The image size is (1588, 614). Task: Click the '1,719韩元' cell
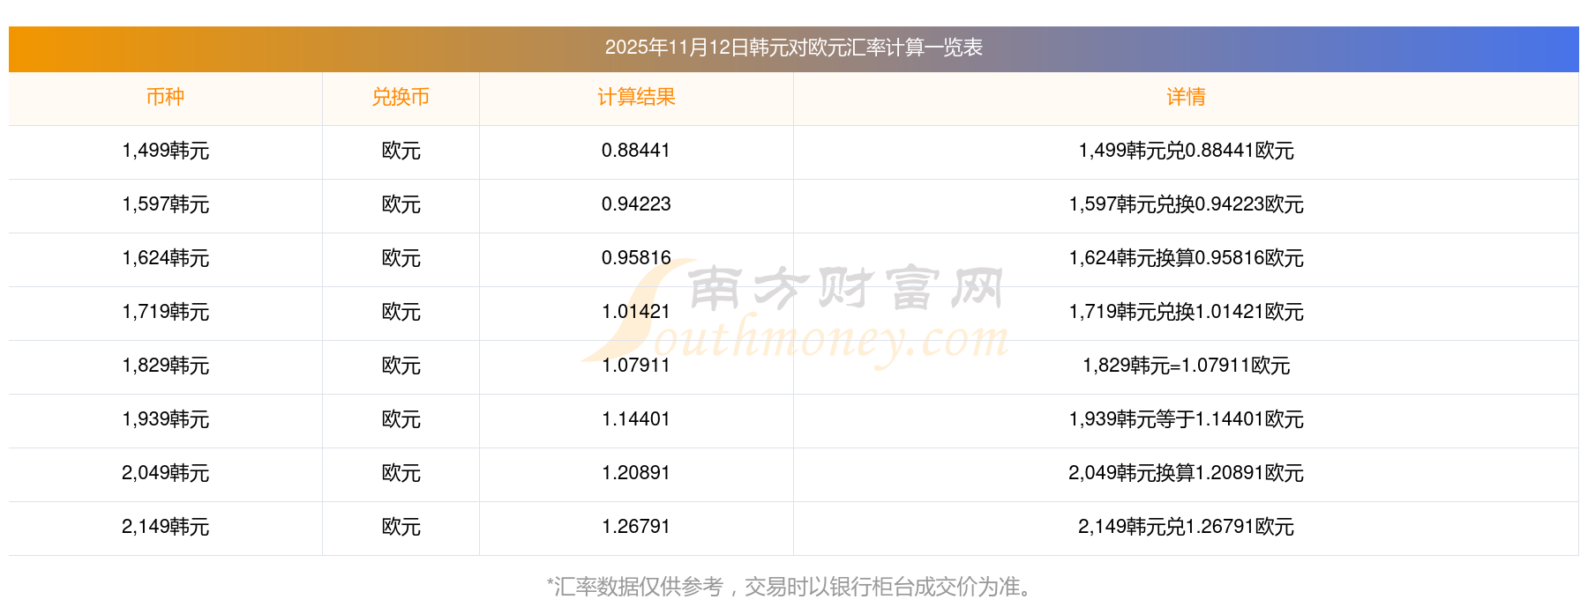[x=165, y=312]
